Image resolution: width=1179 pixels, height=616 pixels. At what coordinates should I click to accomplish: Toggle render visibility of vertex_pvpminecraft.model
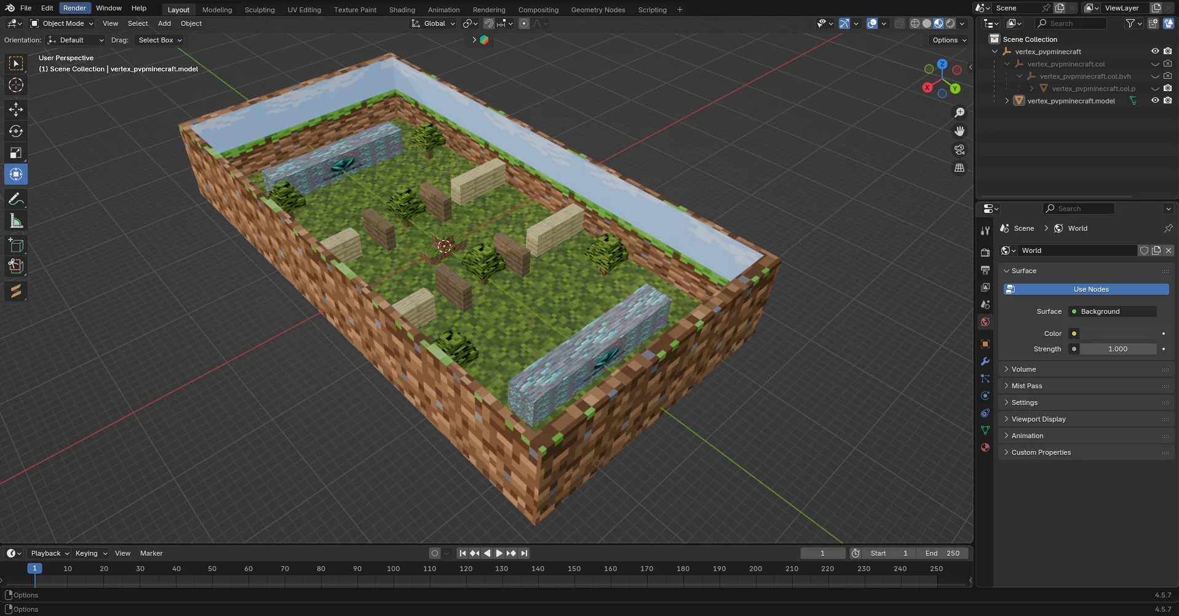click(1167, 101)
